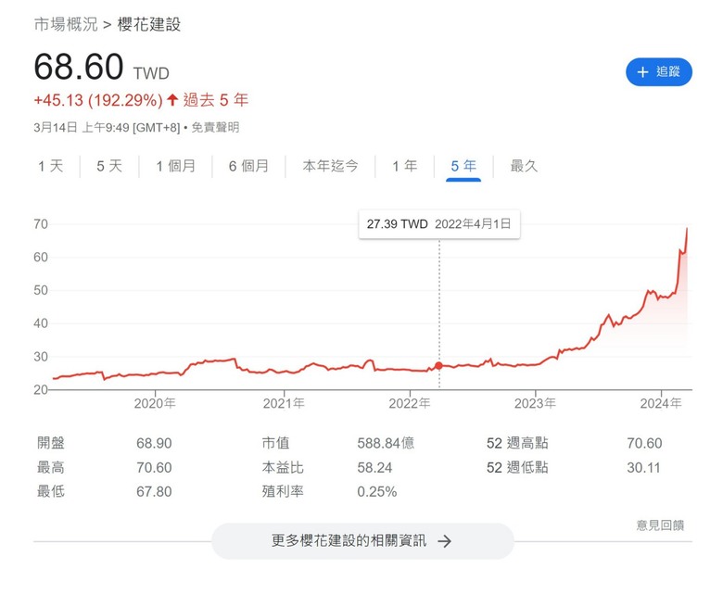
Task: Click the 50 y-axis label
Action: 41,290
